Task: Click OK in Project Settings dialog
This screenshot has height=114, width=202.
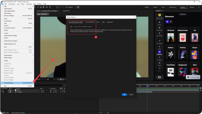Action: [124, 94]
